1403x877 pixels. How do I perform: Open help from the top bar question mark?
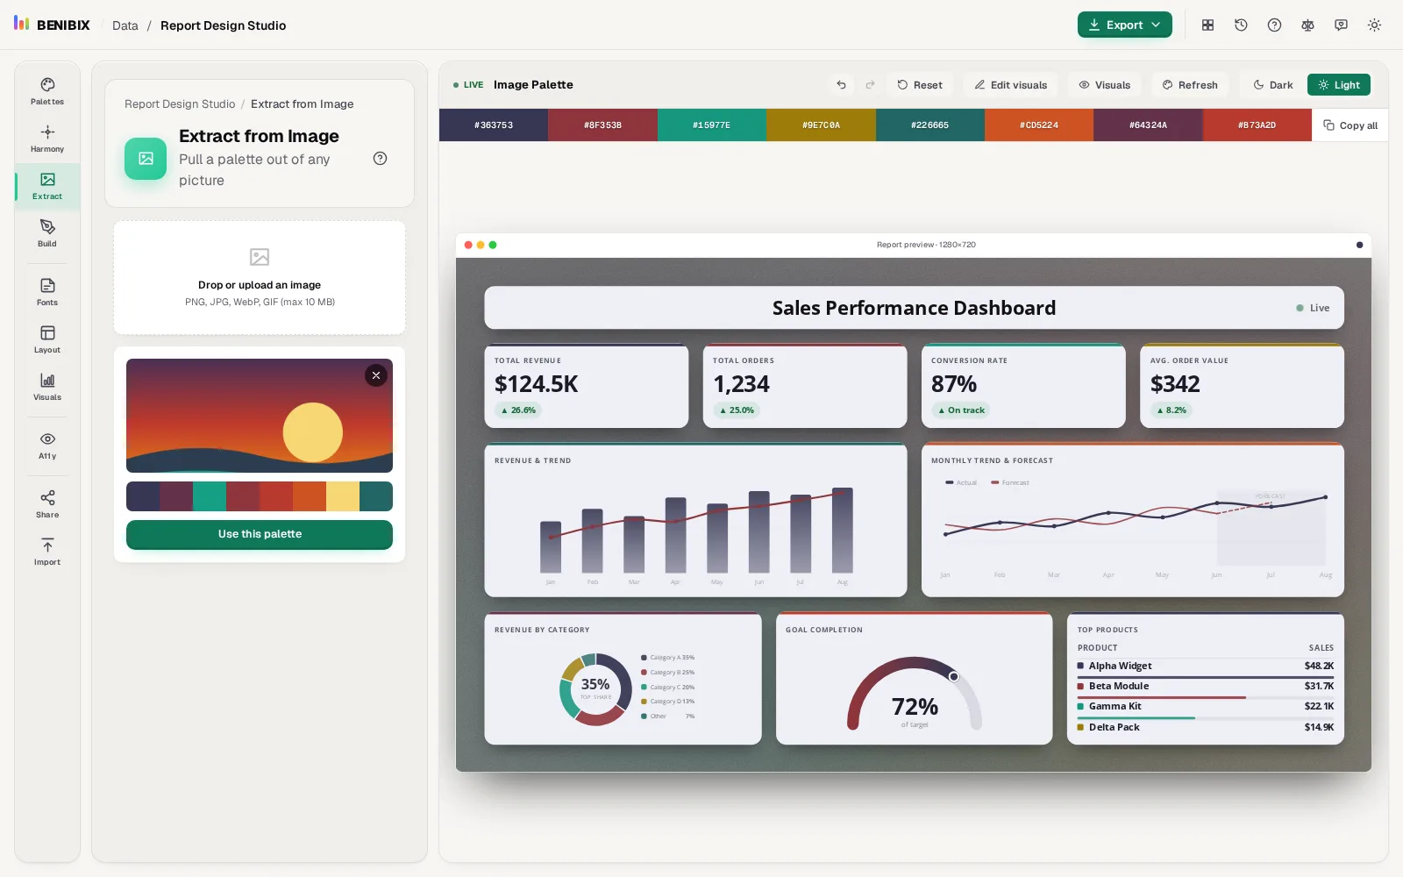coord(1274,25)
